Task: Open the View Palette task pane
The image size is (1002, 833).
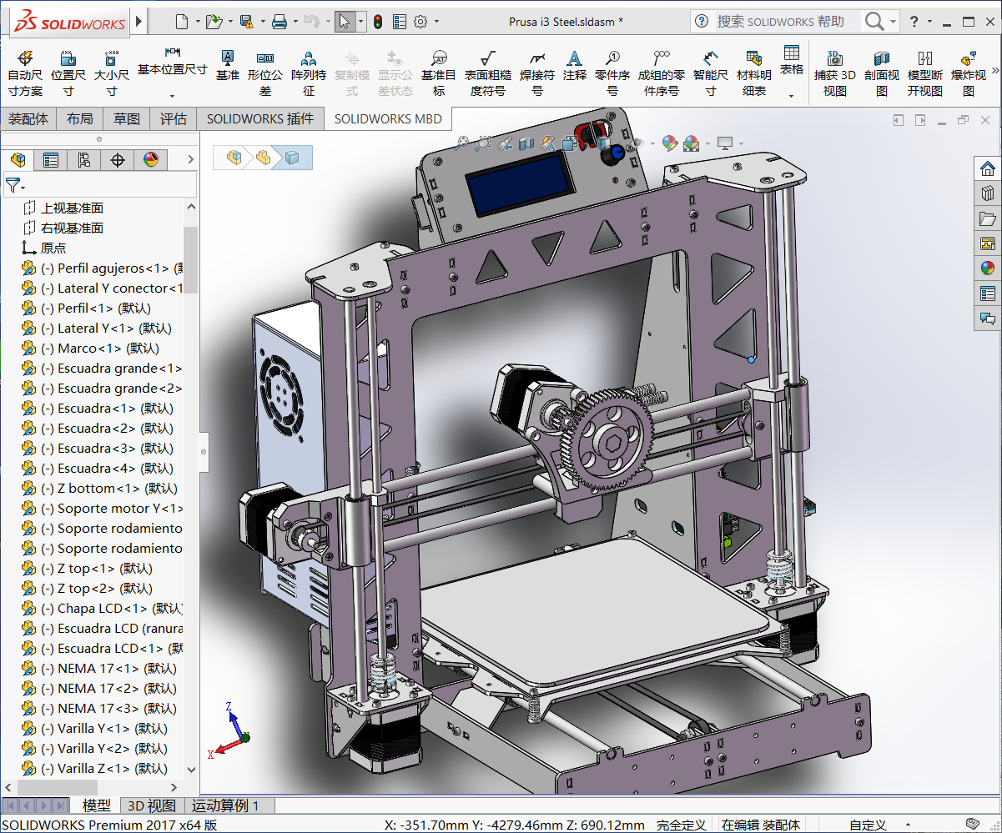Action: [988, 243]
